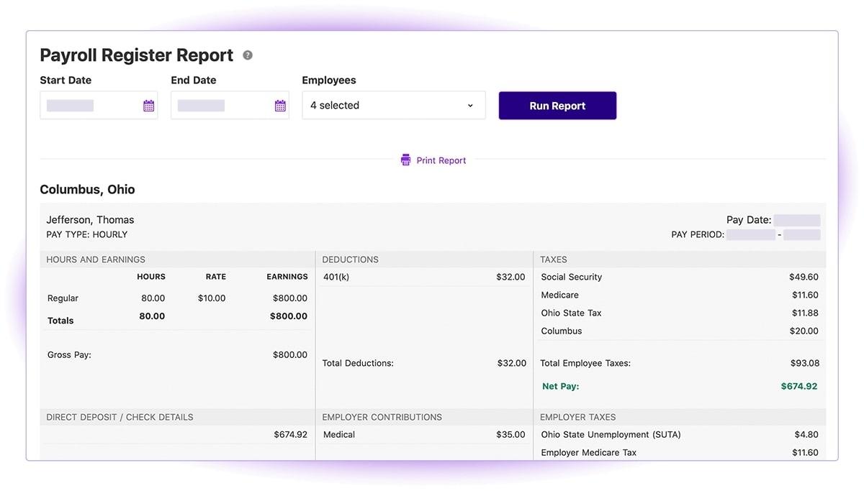Focus the Start Date input field
This screenshot has width=864, height=491.
point(90,106)
